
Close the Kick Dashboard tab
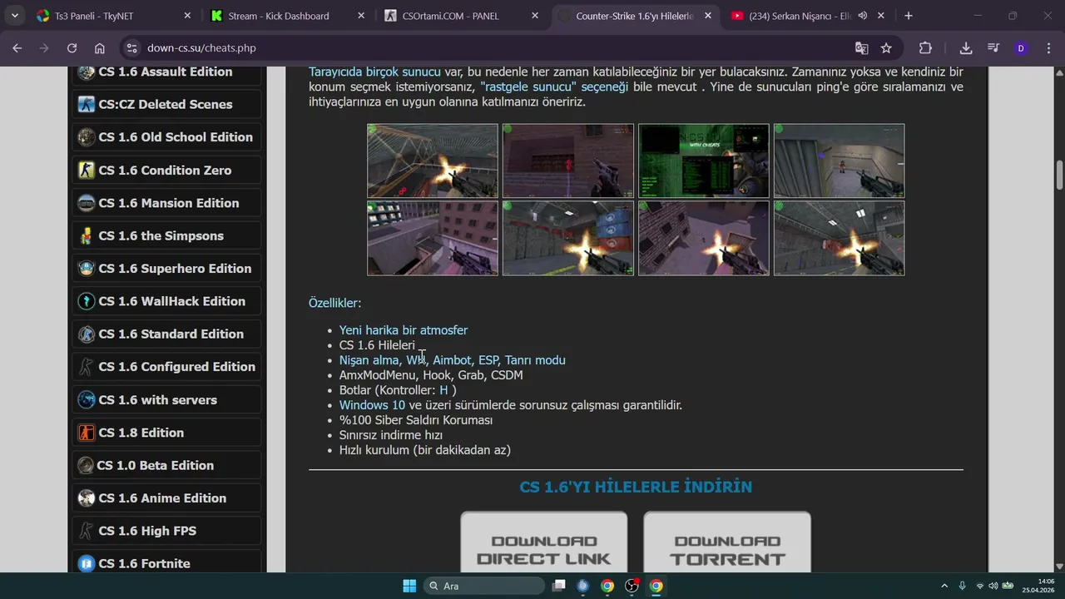pos(361,16)
